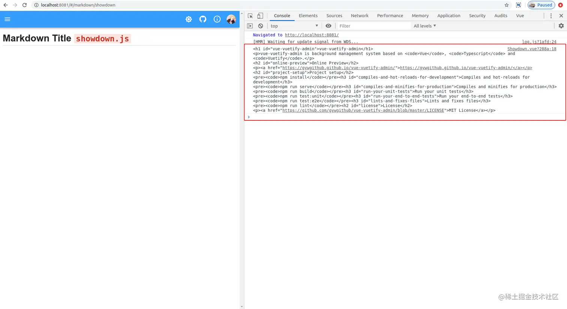Screen dimensions: 567x309
Task: Open the Network tab
Action: point(360,16)
